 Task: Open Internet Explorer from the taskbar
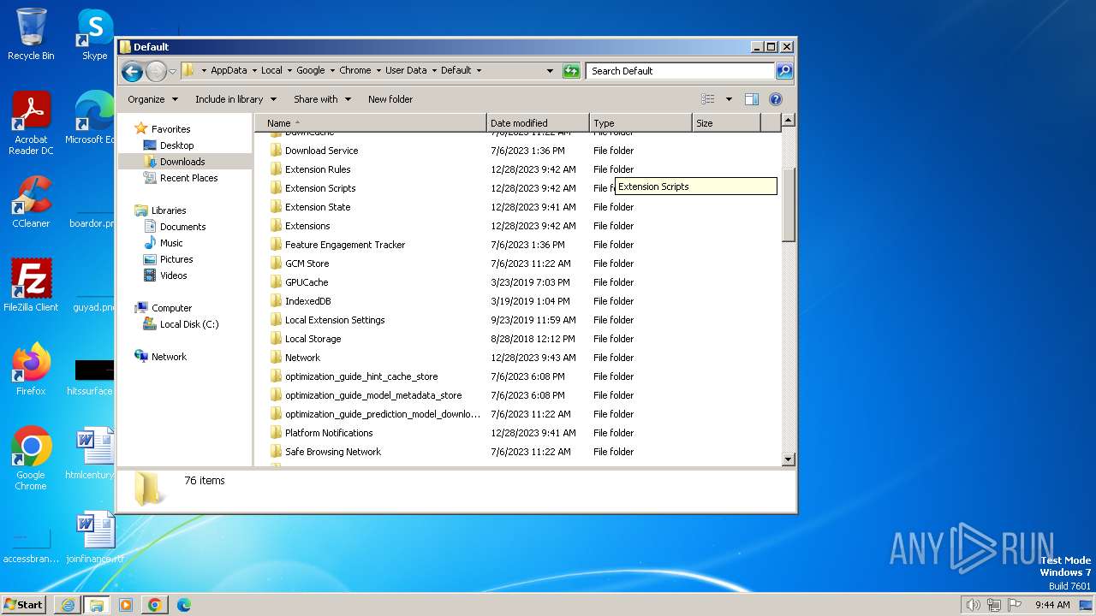click(x=68, y=605)
